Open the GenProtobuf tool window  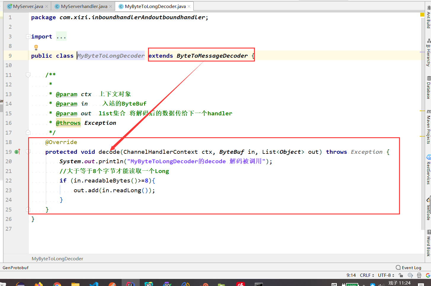click(x=16, y=268)
